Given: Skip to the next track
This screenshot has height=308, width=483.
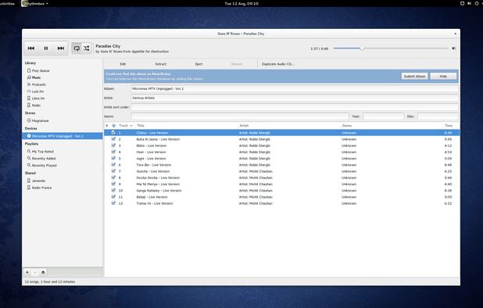Looking at the screenshot, I should click(x=61, y=48).
